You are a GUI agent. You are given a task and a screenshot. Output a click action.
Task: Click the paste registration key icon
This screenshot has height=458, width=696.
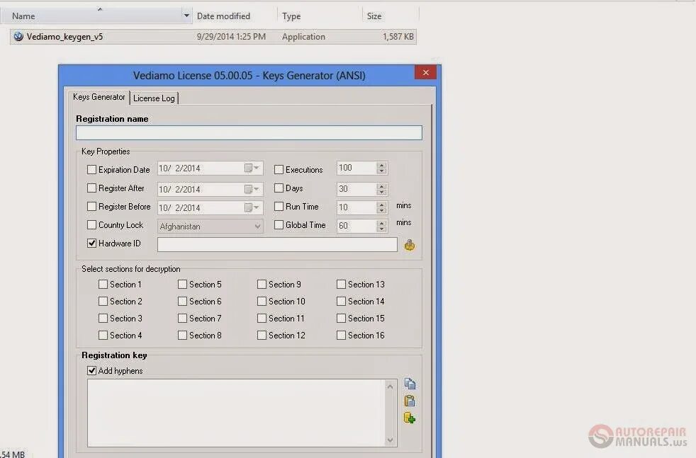point(410,401)
